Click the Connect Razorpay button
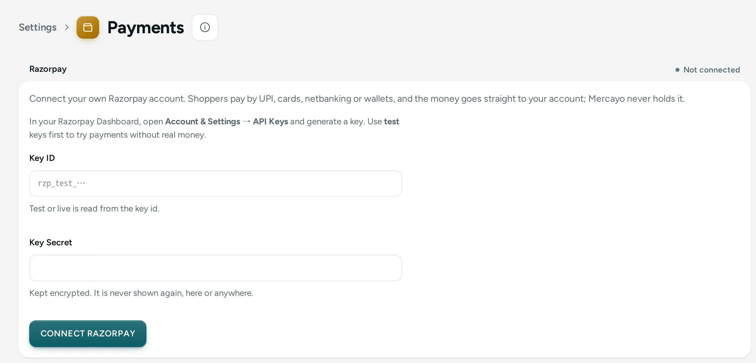756x363 pixels. [x=88, y=334]
